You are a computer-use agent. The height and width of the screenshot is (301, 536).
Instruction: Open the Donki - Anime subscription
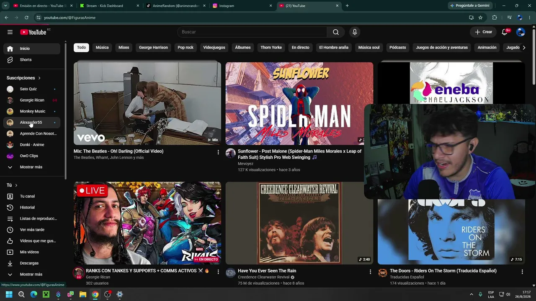[x=32, y=145]
